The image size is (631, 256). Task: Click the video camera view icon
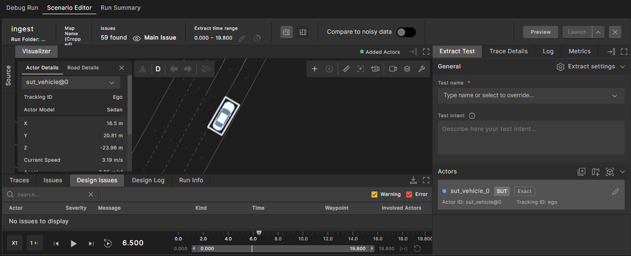[x=392, y=69]
